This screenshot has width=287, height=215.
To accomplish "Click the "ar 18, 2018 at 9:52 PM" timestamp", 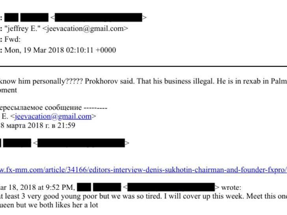I will pos(37,187).
